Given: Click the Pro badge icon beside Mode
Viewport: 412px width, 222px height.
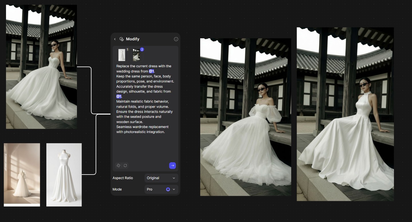Looking at the screenshot, I should [168, 189].
